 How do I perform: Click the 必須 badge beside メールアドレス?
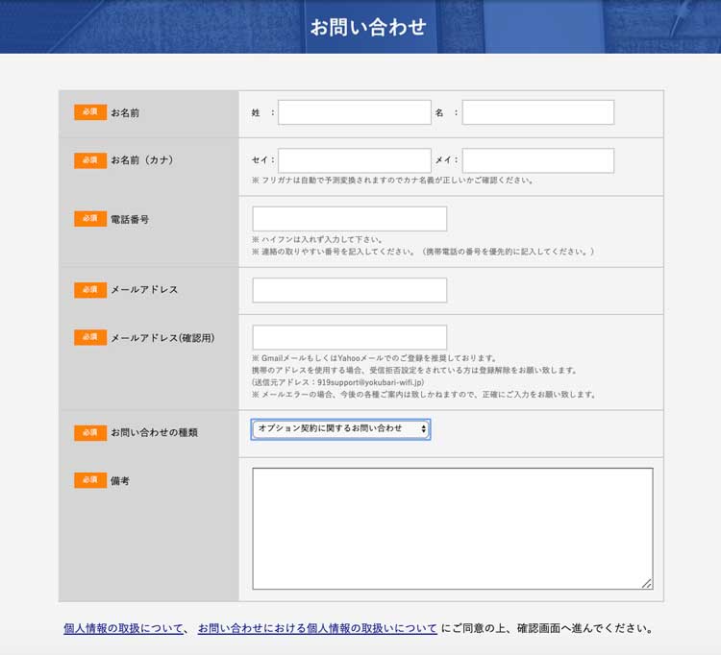coord(90,290)
